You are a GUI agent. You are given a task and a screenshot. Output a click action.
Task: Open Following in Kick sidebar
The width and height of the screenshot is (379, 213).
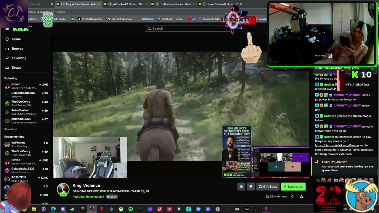[19, 58]
